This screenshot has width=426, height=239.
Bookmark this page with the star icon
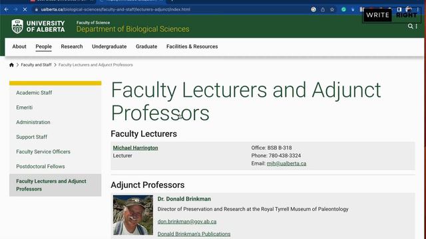click(332, 9)
